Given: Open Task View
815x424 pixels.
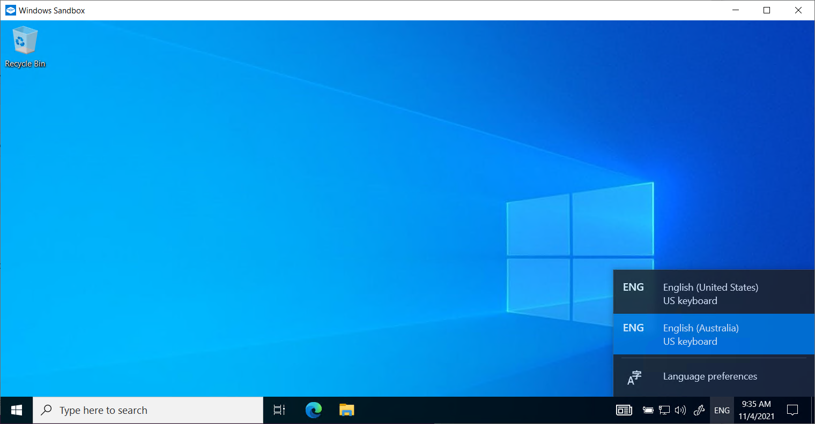Looking at the screenshot, I should 278,410.
